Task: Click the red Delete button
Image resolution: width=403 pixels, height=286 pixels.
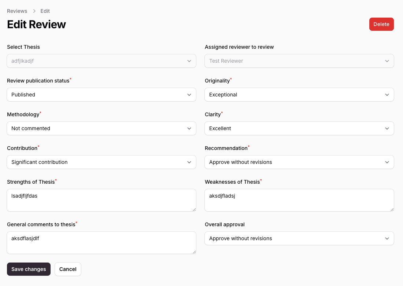Action: [x=381, y=24]
